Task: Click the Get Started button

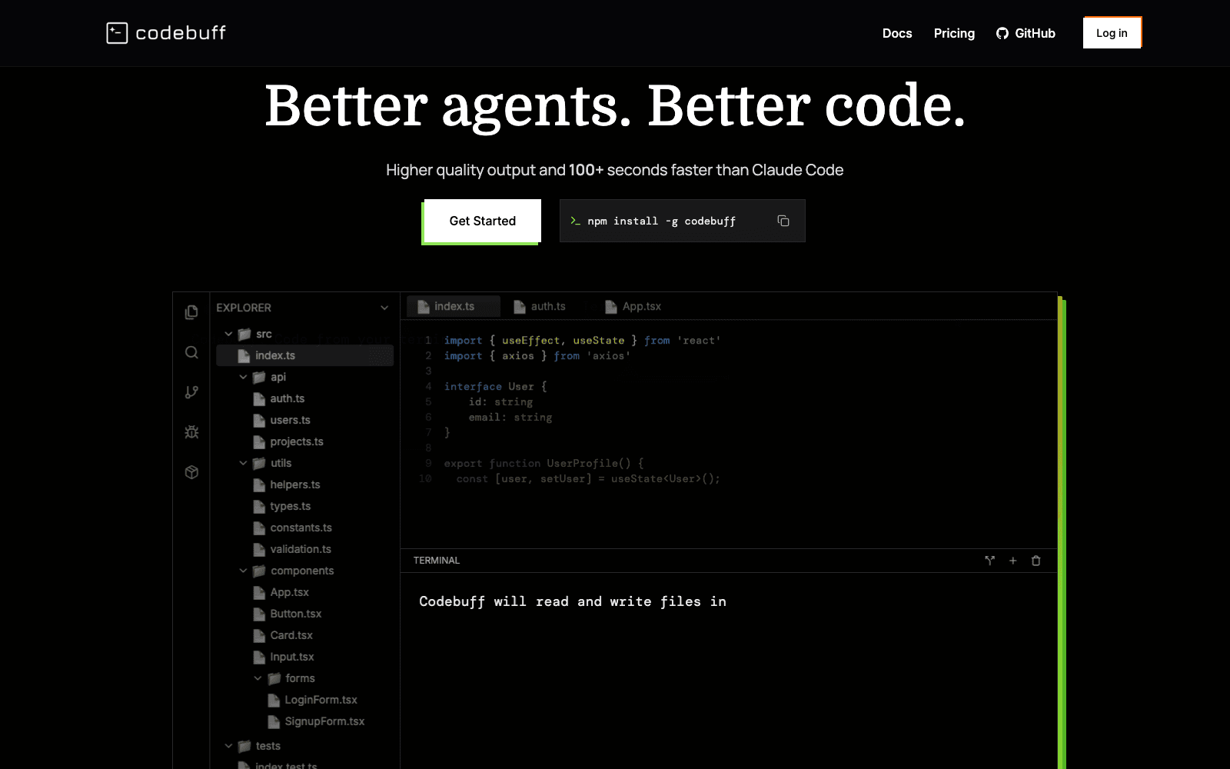Action: [483, 221]
